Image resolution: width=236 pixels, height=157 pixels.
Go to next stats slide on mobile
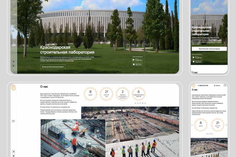[226, 125]
